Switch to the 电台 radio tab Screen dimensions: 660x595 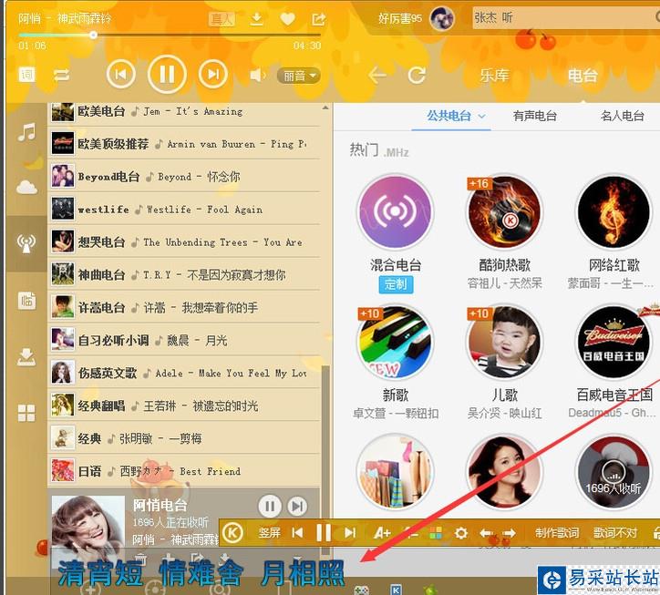[x=583, y=76]
